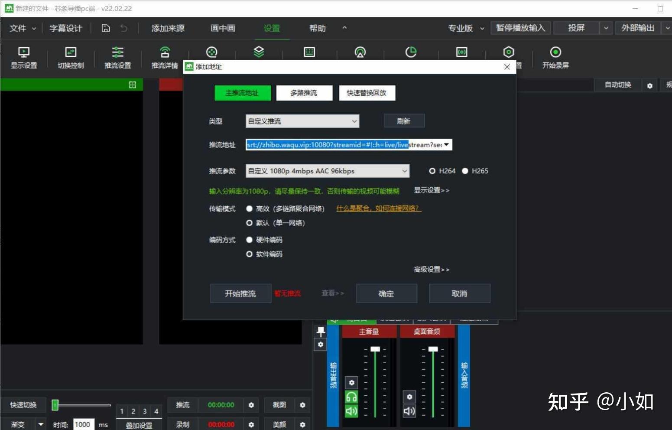Open the 推流设置 streaming settings tool
The image size is (672, 430).
pyautogui.click(x=117, y=58)
